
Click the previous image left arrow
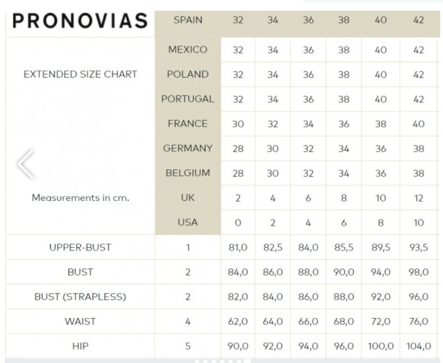(26, 164)
